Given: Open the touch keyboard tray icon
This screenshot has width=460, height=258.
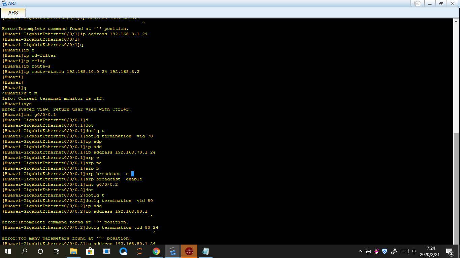Looking at the screenshot, I should [x=404, y=251].
